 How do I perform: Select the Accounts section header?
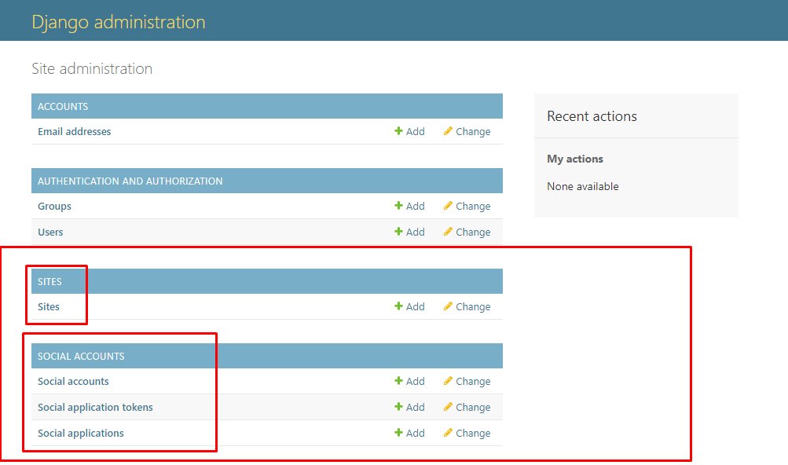click(x=63, y=107)
